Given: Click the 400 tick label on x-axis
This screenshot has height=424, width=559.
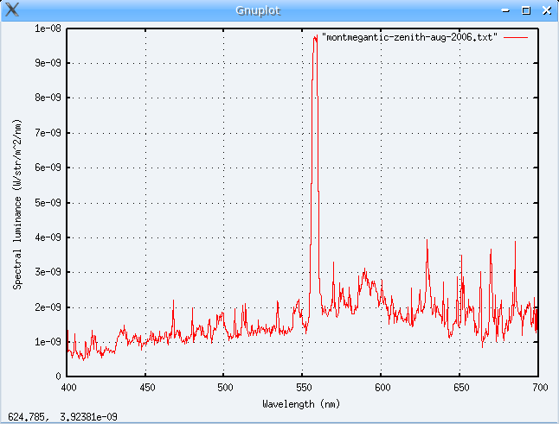Looking at the screenshot, I should click(x=67, y=388).
